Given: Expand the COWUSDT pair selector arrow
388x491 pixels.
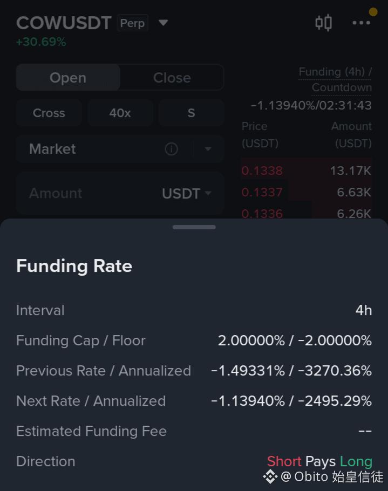Looking at the screenshot, I should click(x=163, y=23).
